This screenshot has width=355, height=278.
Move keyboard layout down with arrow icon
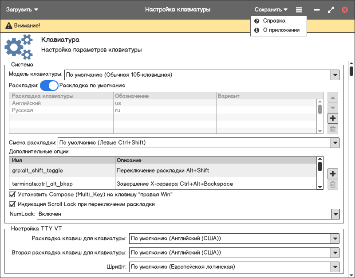click(x=333, y=108)
